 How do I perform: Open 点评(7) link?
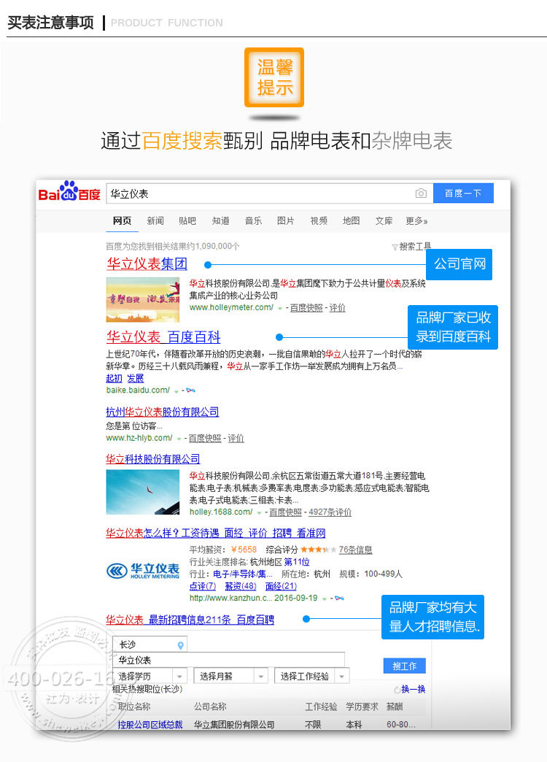(203, 586)
